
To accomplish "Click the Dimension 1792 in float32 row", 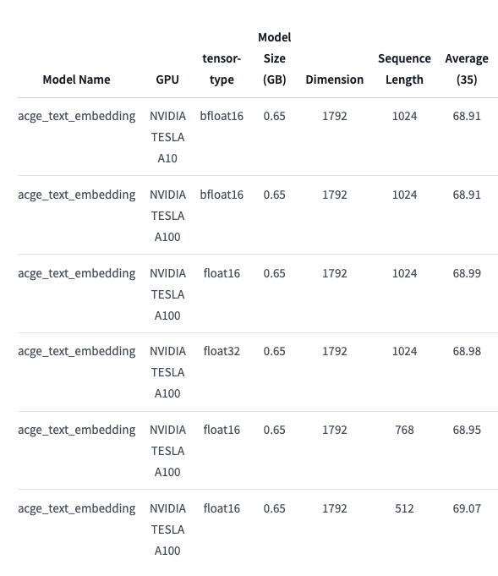I will pos(335,351).
